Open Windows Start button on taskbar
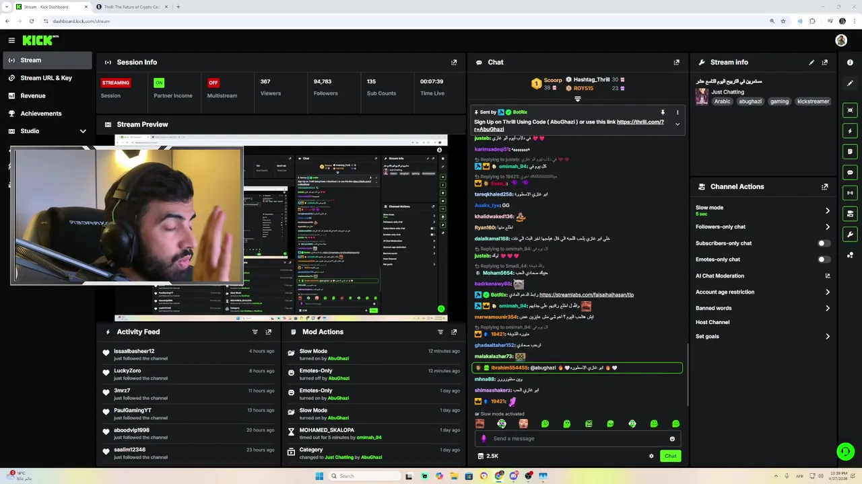The image size is (862, 484). [319, 476]
